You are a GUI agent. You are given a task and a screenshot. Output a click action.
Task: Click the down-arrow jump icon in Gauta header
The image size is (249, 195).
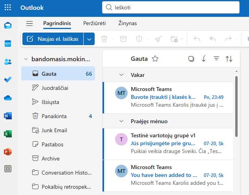coord(204,59)
